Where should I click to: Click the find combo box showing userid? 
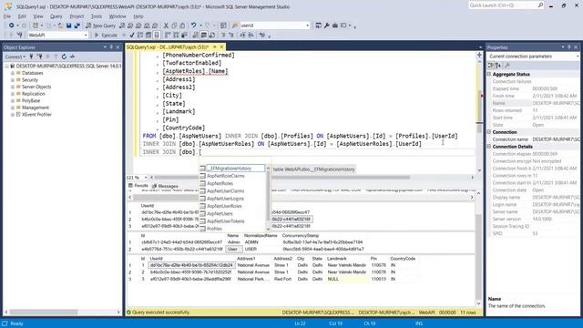[274, 26]
